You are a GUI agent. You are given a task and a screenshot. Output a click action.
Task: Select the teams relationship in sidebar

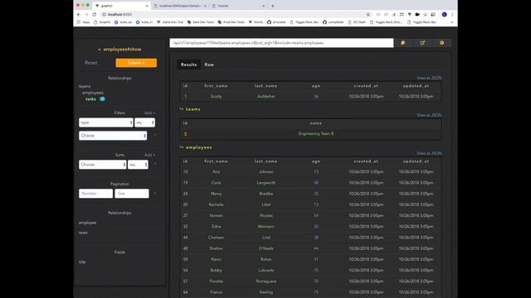[x=85, y=86]
